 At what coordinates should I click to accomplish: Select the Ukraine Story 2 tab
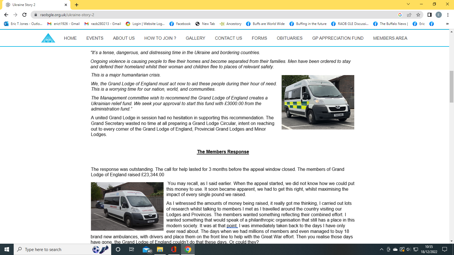[x=36, y=5]
